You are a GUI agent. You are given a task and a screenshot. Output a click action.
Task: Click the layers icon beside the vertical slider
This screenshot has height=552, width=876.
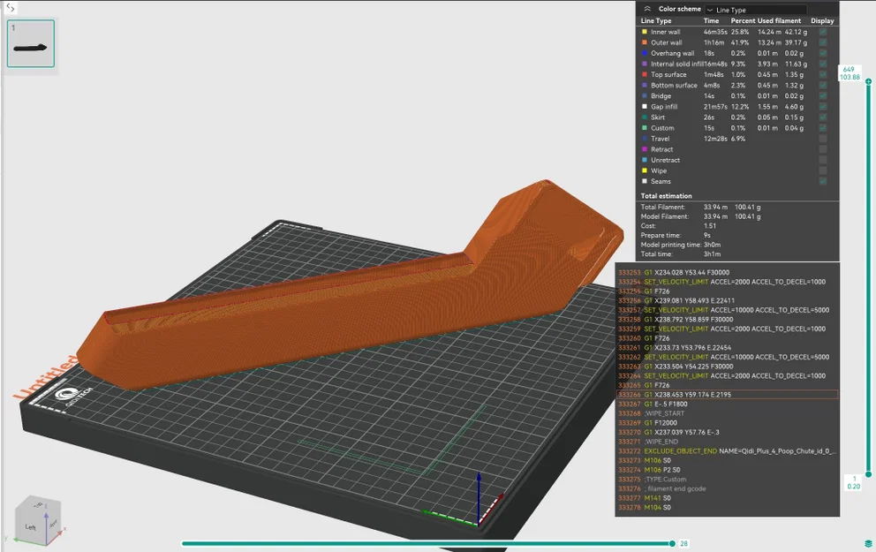tap(868, 544)
